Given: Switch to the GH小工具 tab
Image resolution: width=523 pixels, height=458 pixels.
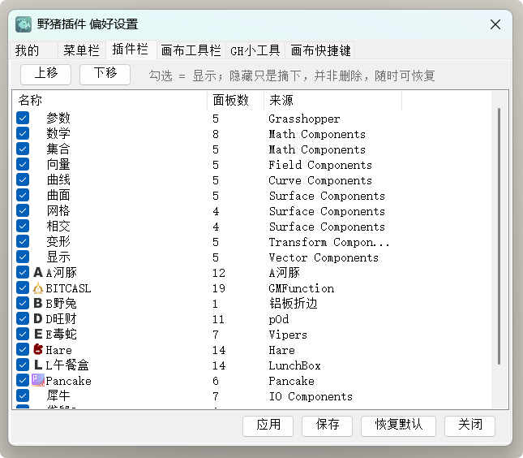Looking at the screenshot, I should (x=255, y=50).
